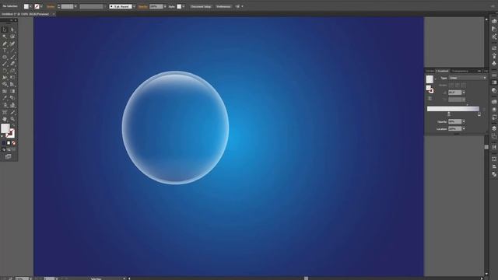Screen dimensions: 498x280
Task: Select the Scale tool
Action: (12, 71)
